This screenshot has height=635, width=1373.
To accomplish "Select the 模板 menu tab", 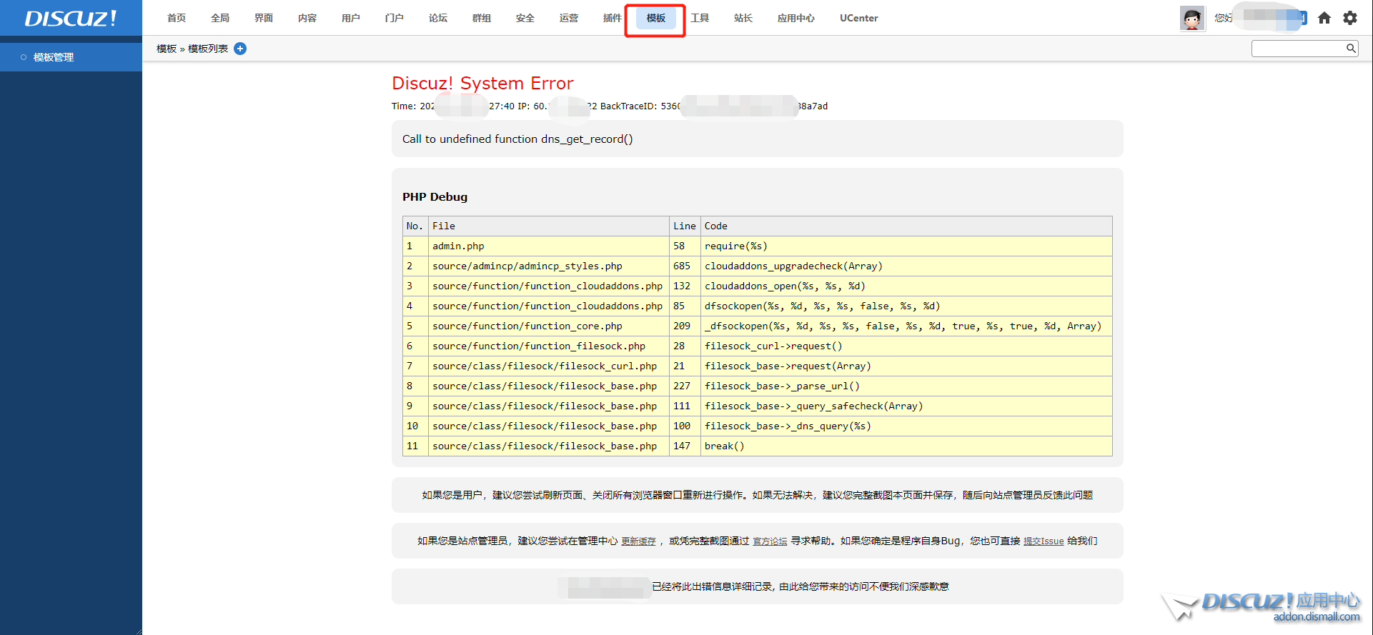I will (655, 18).
